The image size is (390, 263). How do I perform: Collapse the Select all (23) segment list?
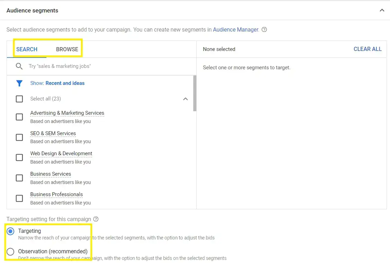[186, 99]
